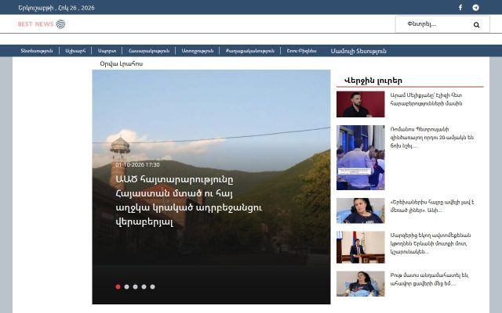This screenshot has width=502, height=313.
Task: Select the fourth slider dot
Action: pos(144,287)
